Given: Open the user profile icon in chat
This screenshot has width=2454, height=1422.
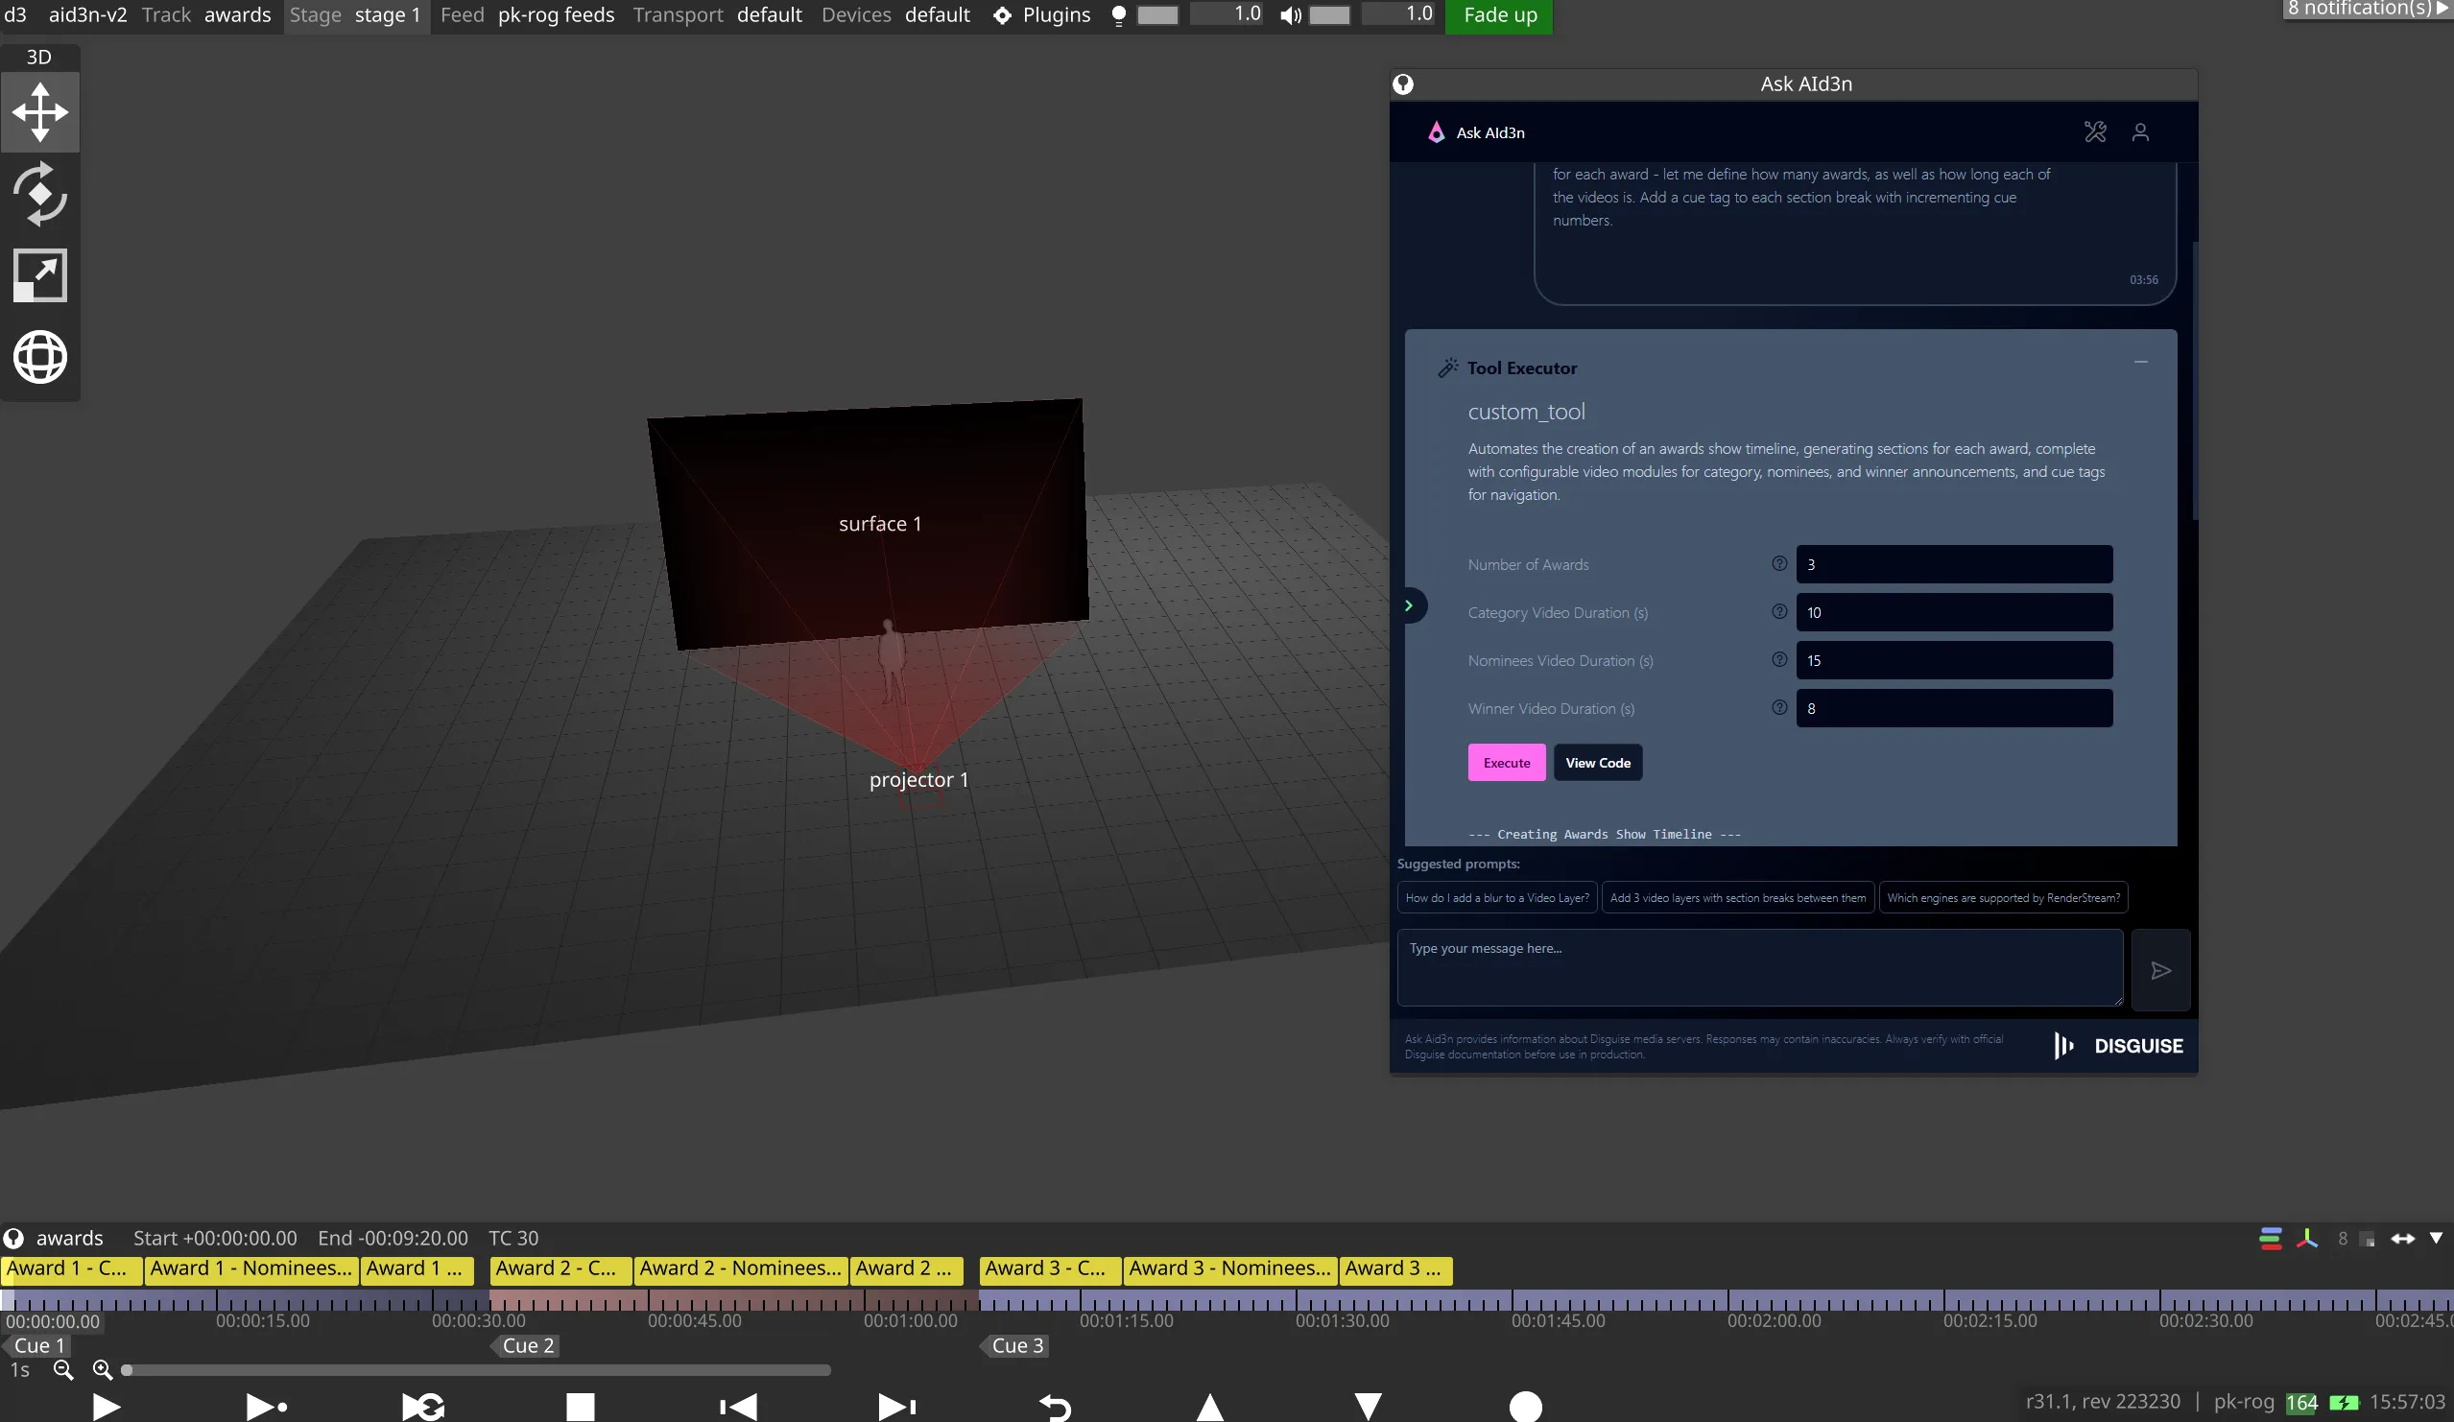Looking at the screenshot, I should click(x=2139, y=132).
